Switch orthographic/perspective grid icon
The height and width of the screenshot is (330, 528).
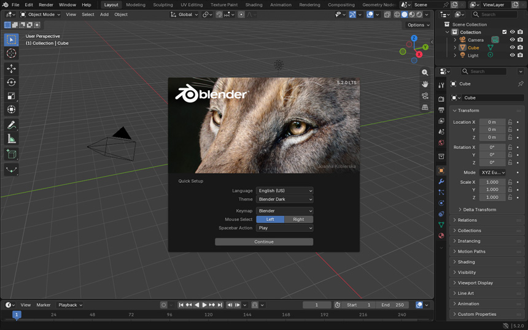(x=425, y=107)
